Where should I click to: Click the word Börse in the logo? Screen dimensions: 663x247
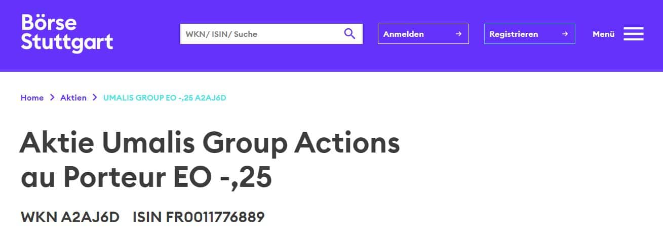pyautogui.click(x=49, y=22)
